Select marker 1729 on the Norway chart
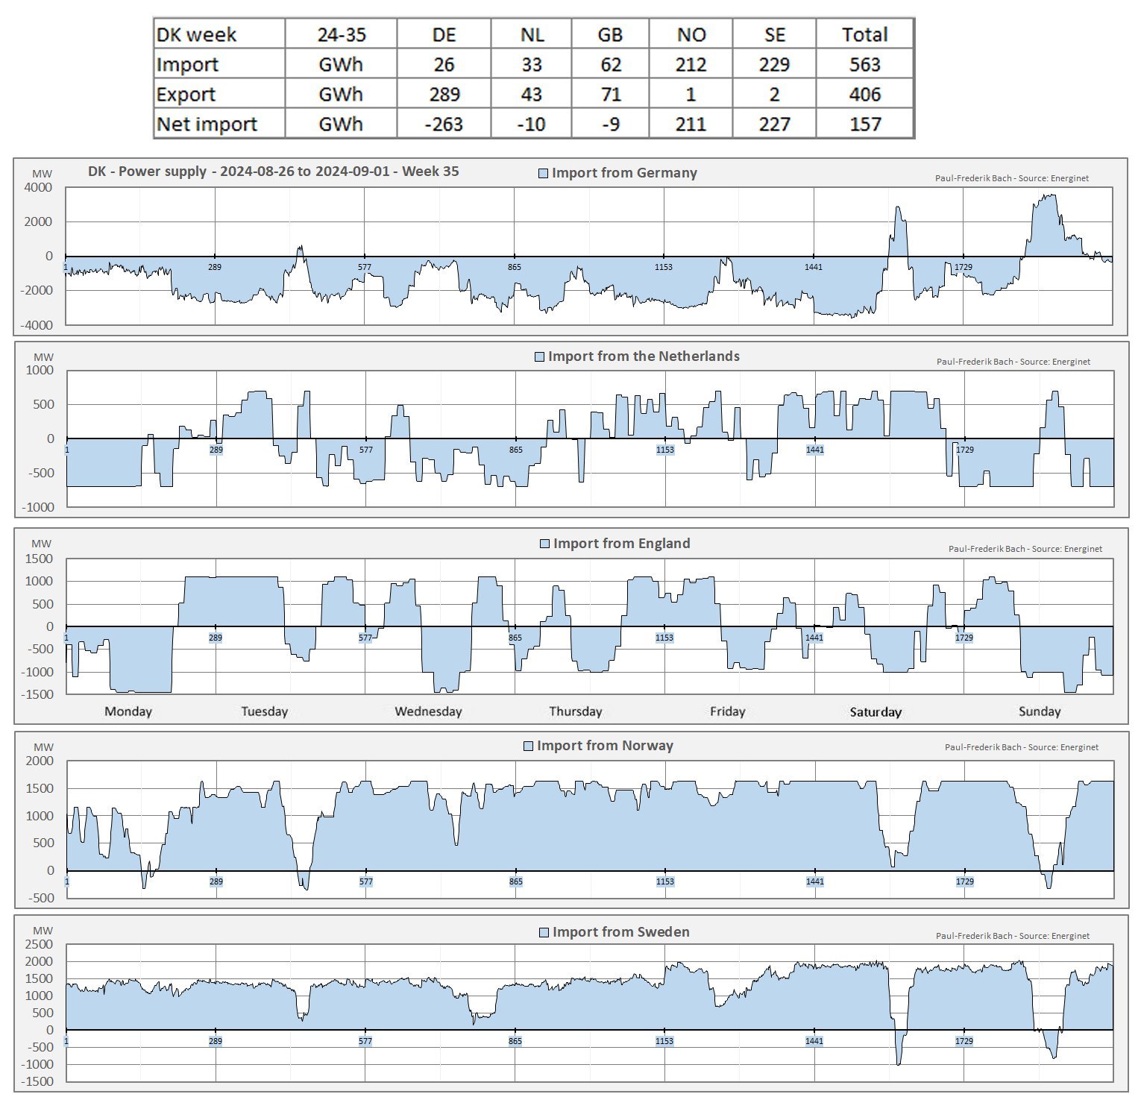The image size is (1141, 1094). pos(964,881)
